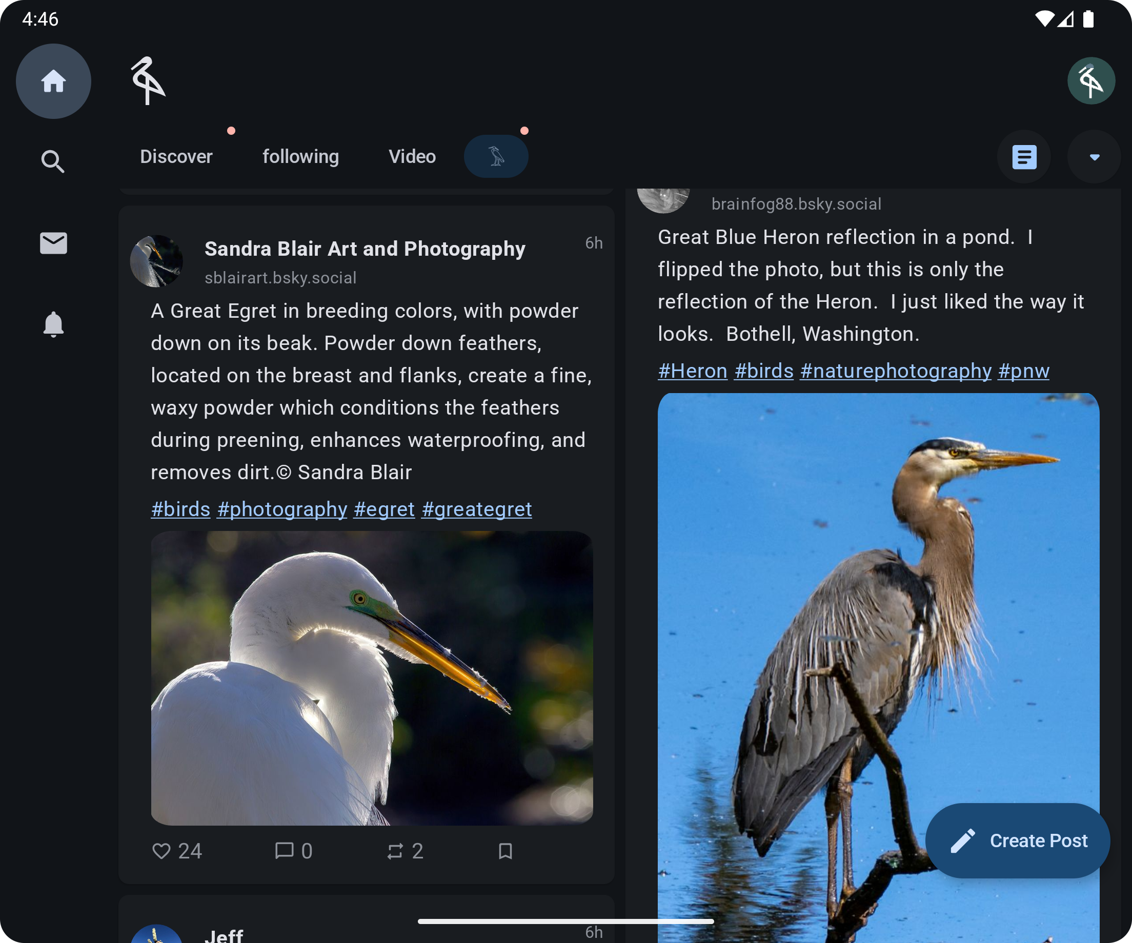
Task: Open search from the sidebar
Action: click(x=52, y=161)
